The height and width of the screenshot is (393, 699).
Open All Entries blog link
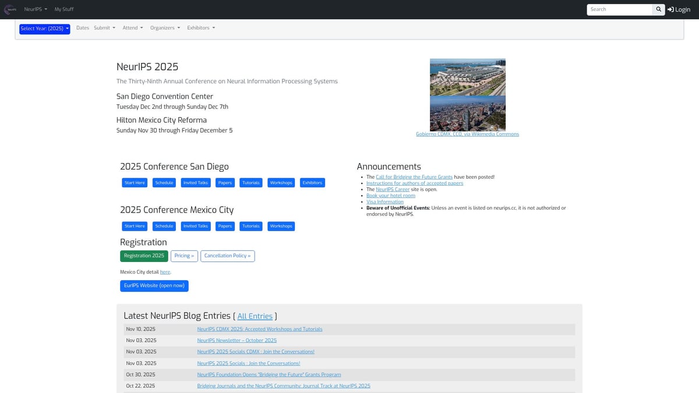coord(255,316)
